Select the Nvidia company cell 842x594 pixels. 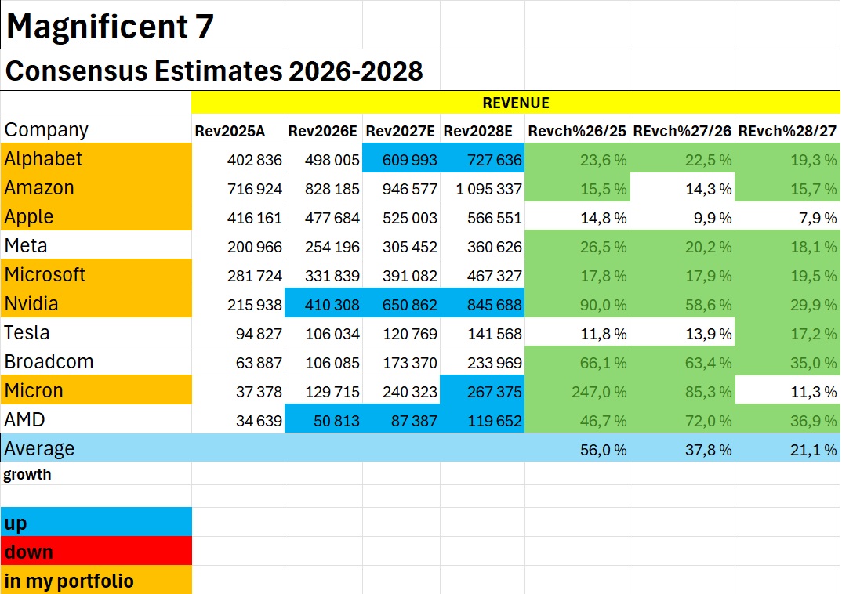(x=96, y=302)
